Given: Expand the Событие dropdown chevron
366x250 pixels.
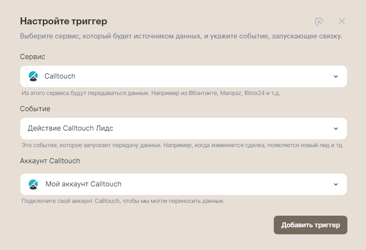Looking at the screenshot, I should (x=336, y=129).
